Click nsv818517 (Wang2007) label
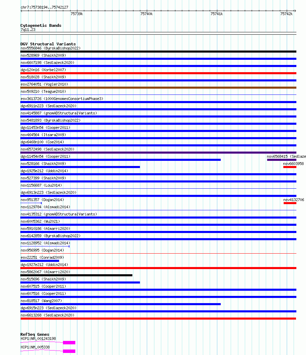This screenshot has width=306, height=355. pos(41,302)
